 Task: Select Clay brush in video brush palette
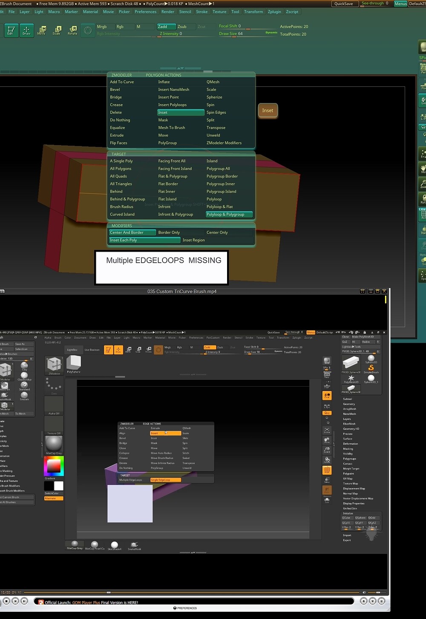tap(24, 366)
